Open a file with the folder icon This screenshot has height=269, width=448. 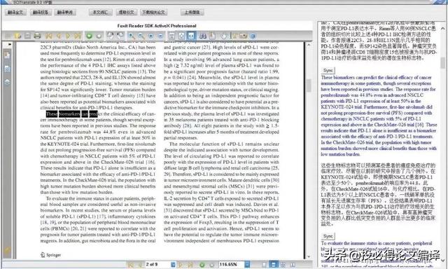click(17, 36)
